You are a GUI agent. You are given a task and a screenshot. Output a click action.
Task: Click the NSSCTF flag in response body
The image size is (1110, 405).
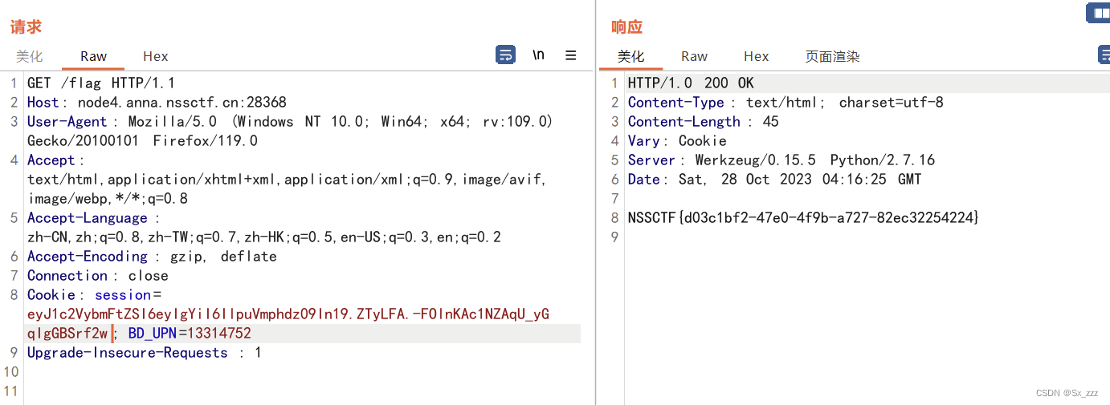804,217
